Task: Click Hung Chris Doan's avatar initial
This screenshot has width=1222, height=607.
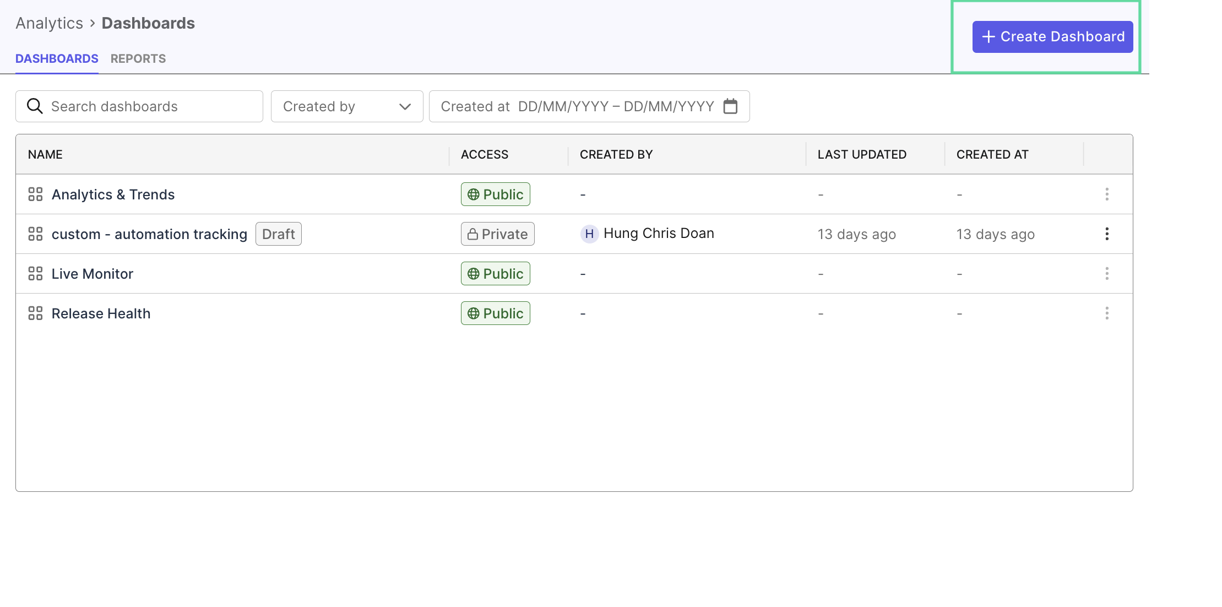Action: (589, 234)
